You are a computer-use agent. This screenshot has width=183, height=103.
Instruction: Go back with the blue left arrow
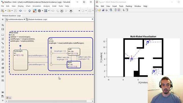pos(20,11)
